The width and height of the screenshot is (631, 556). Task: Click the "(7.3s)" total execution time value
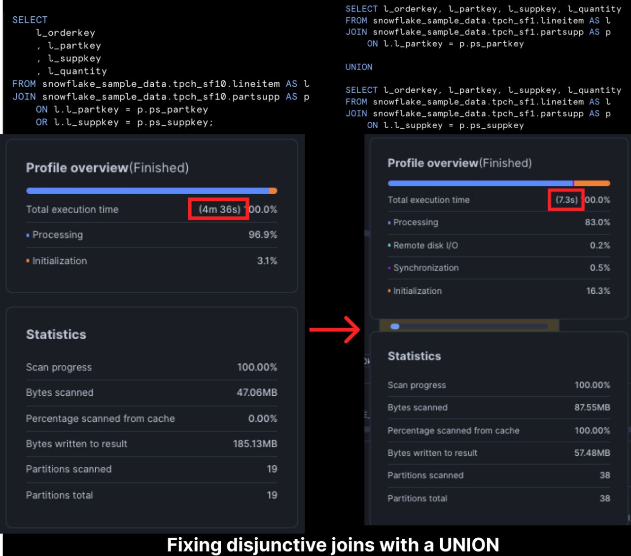click(566, 200)
